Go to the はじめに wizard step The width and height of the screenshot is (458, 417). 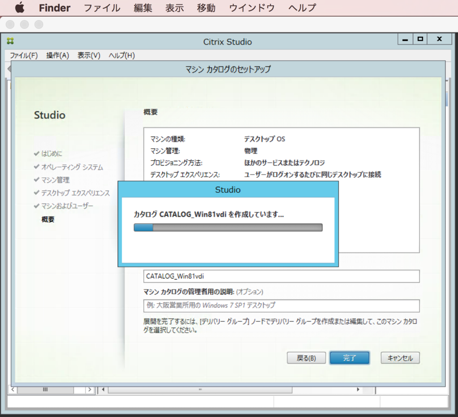(x=52, y=154)
